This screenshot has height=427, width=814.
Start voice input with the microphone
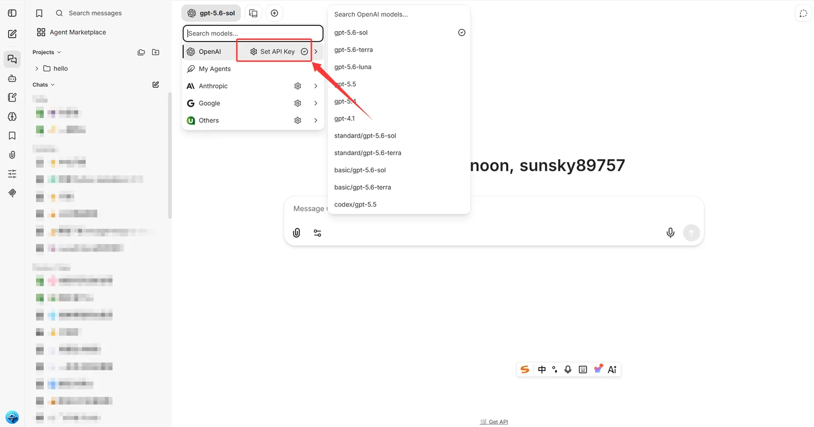tap(671, 233)
